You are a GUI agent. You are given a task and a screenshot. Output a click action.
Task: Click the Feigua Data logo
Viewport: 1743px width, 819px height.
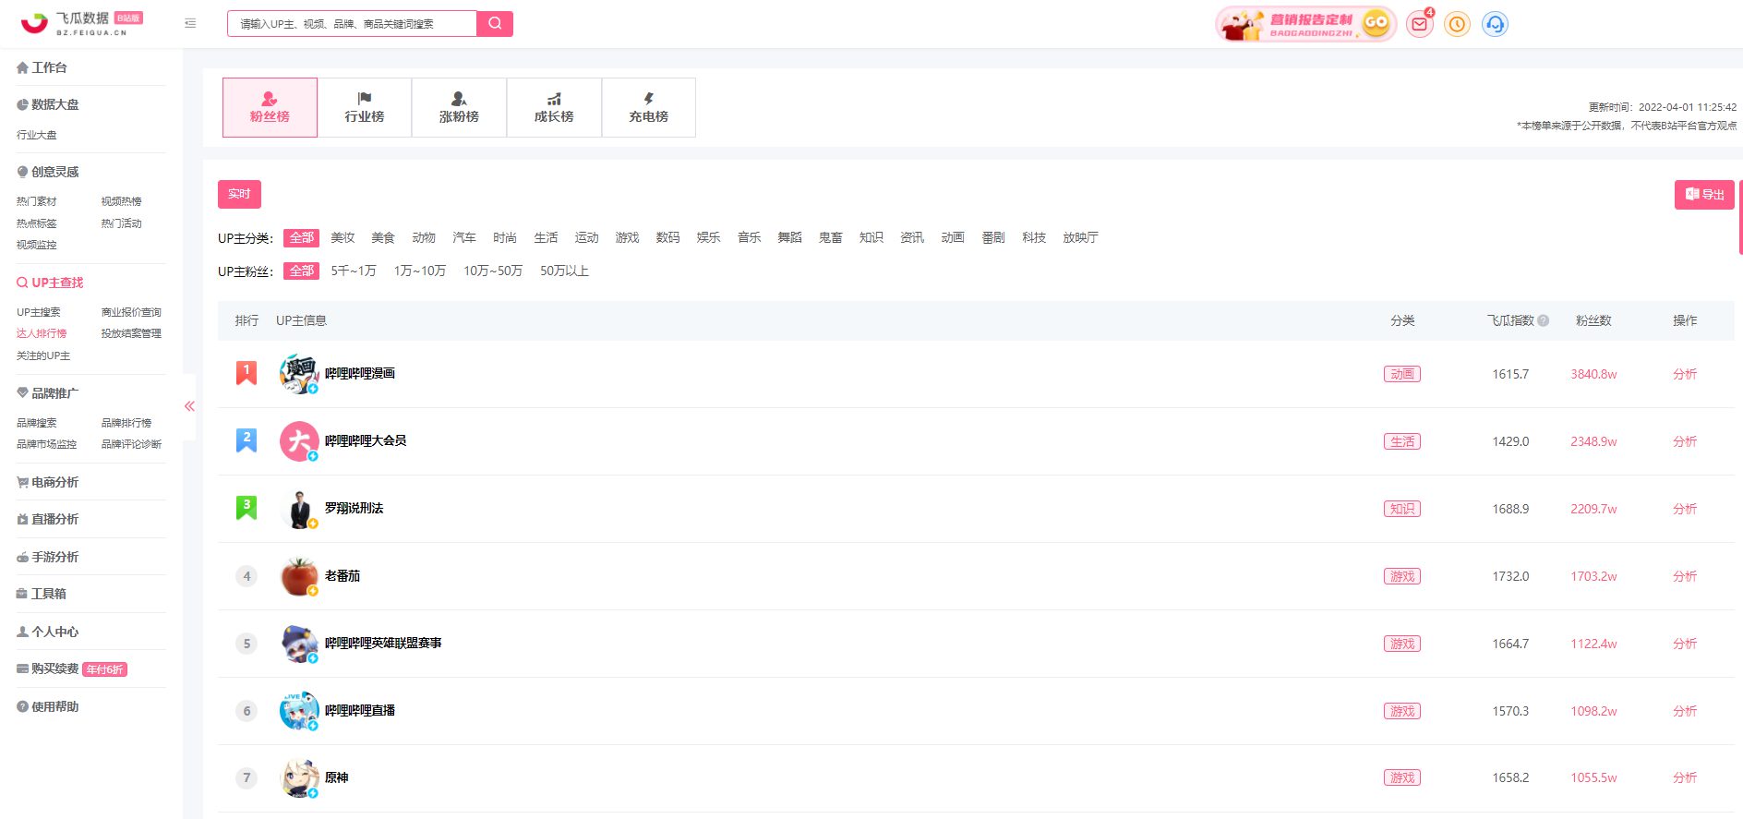click(81, 23)
